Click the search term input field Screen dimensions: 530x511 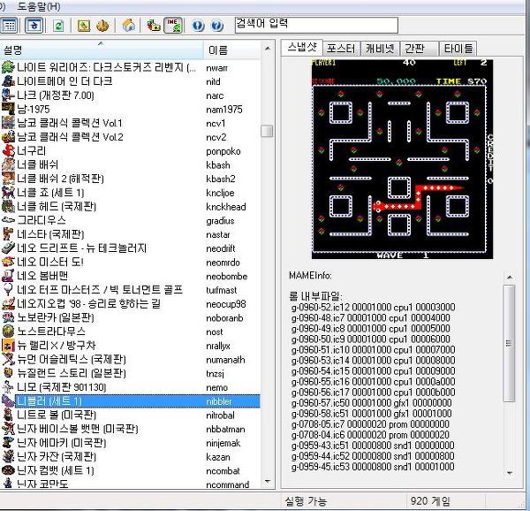tap(316, 25)
